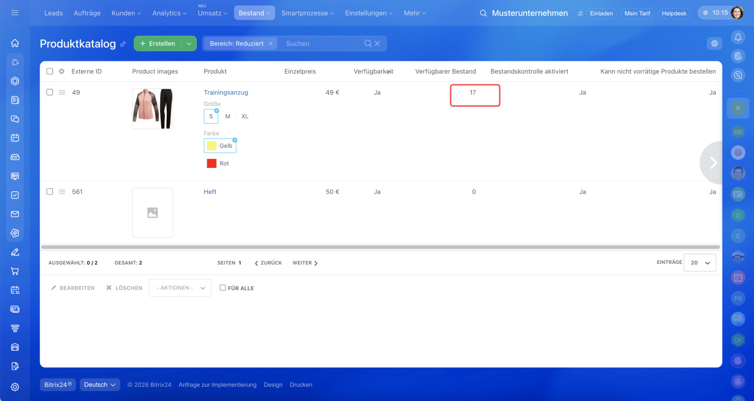The width and height of the screenshot is (754, 401).
Task: Check the Heft row checkbox
Action: point(49,191)
